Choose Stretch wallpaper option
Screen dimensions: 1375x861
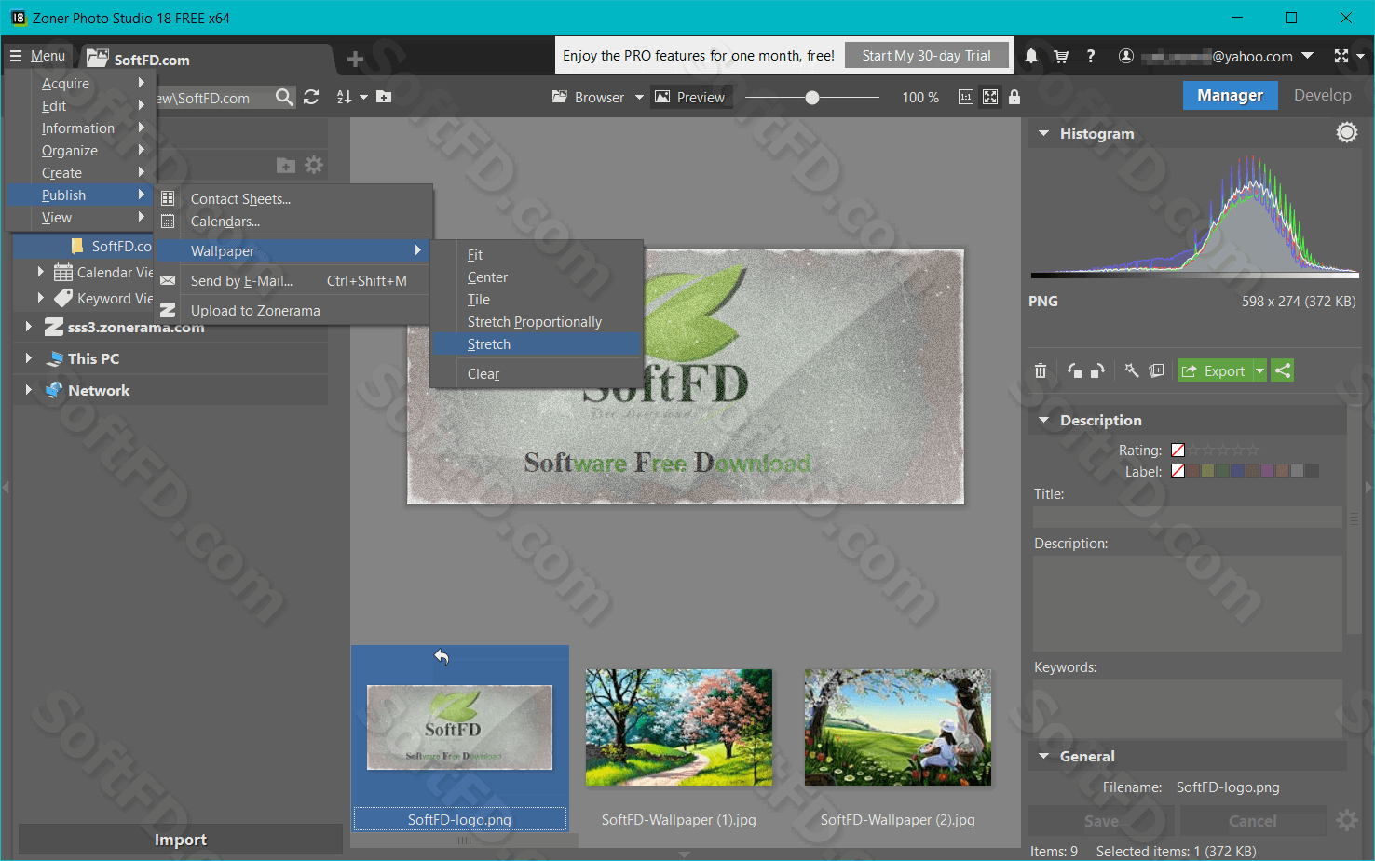click(537, 343)
